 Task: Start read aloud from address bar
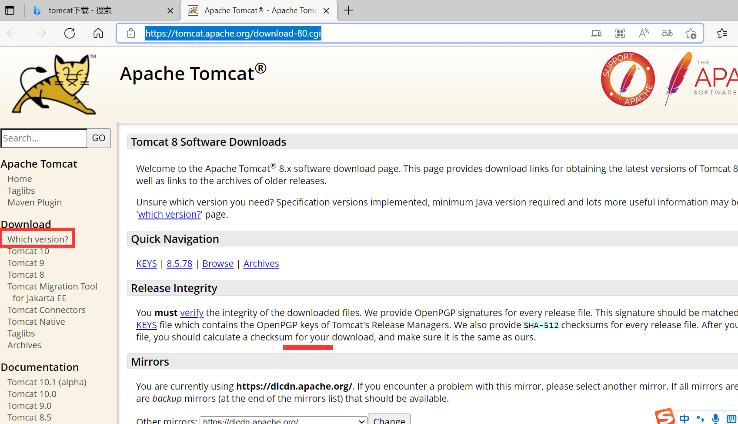(644, 33)
